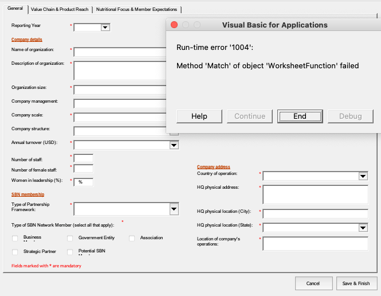Expand the Annual turnover (USD) dropdown
Viewport: 381px width, 296px height.
174,145
